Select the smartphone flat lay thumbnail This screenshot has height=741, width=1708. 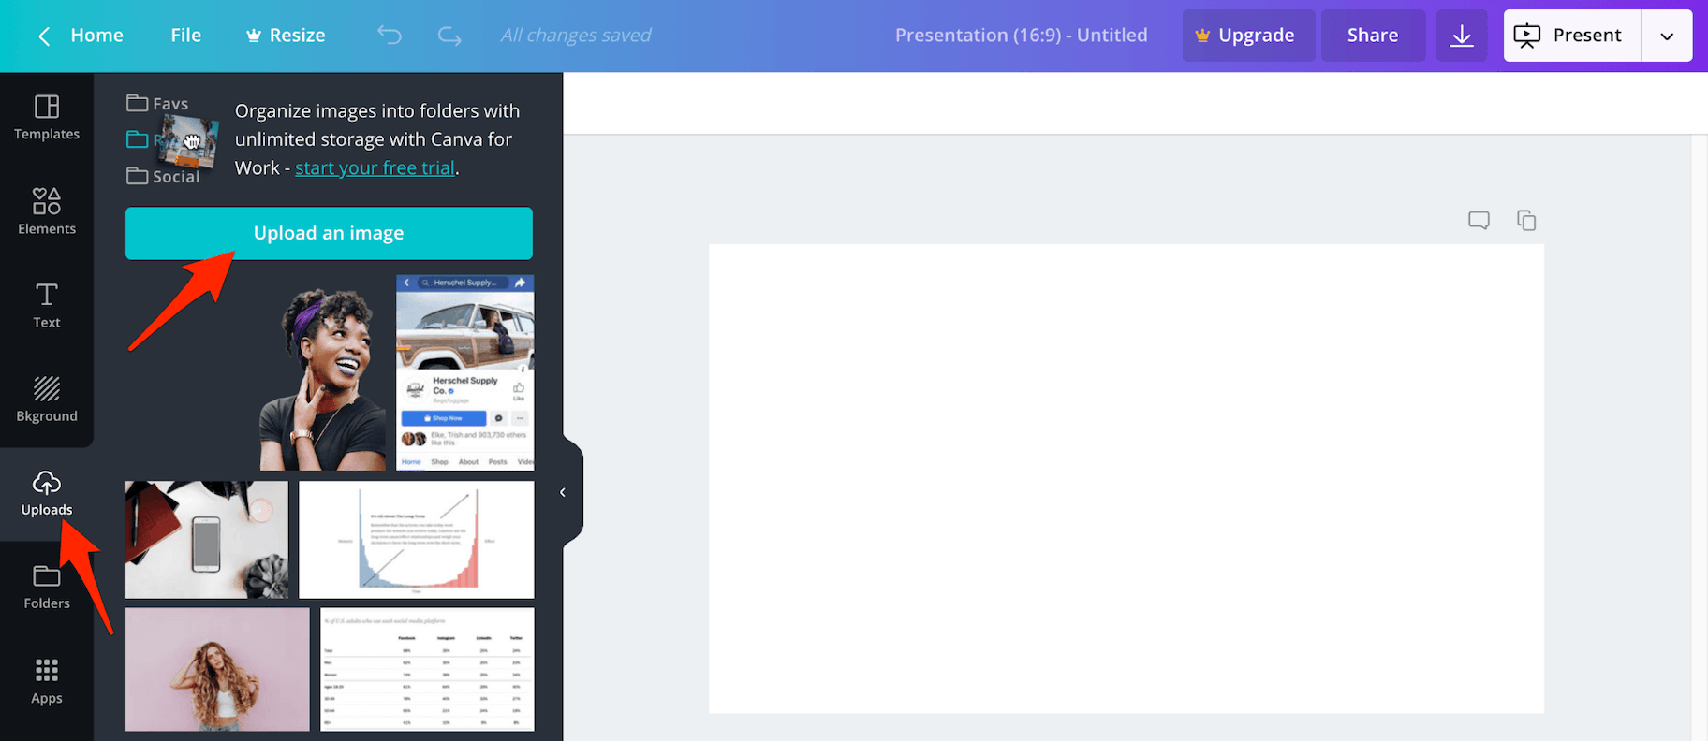pyautogui.click(x=207, y=540)
